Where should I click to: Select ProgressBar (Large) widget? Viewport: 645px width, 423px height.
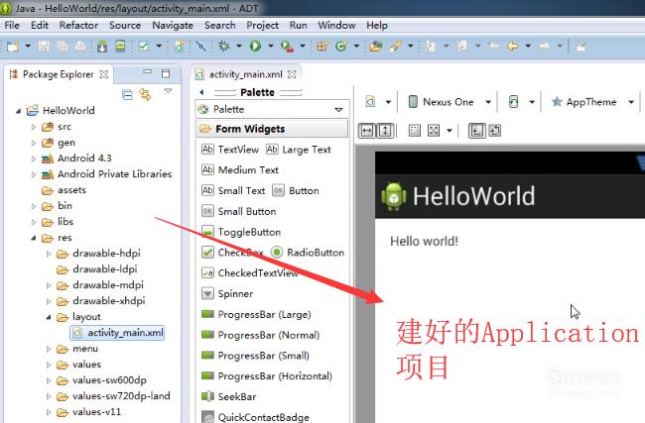coord(256,315)
